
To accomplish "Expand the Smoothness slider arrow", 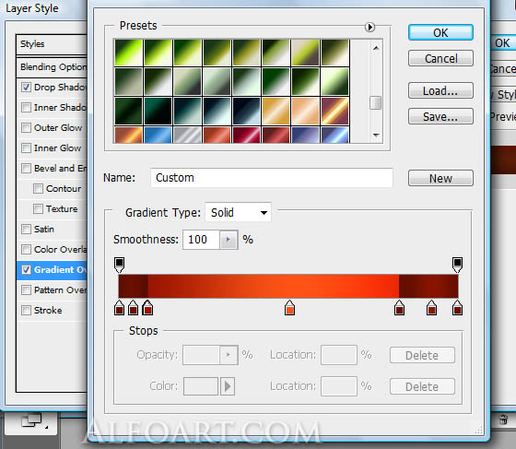I will click(229, 240).
